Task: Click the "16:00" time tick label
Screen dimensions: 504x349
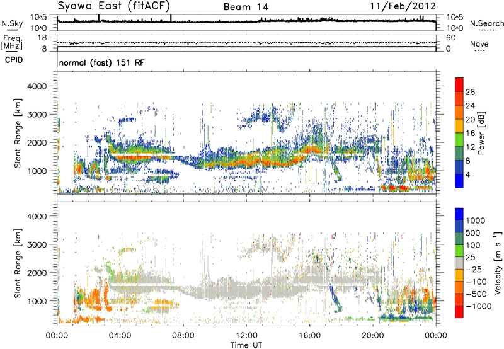Action: point(309,336)
